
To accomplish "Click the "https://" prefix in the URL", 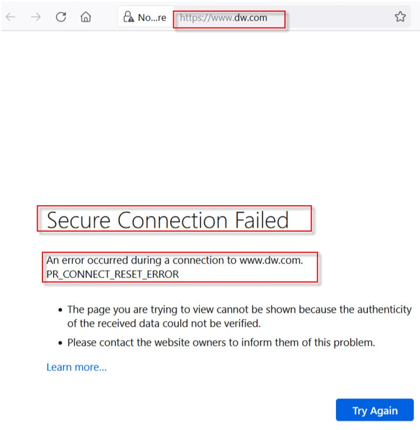I will [x=192, y=18].
